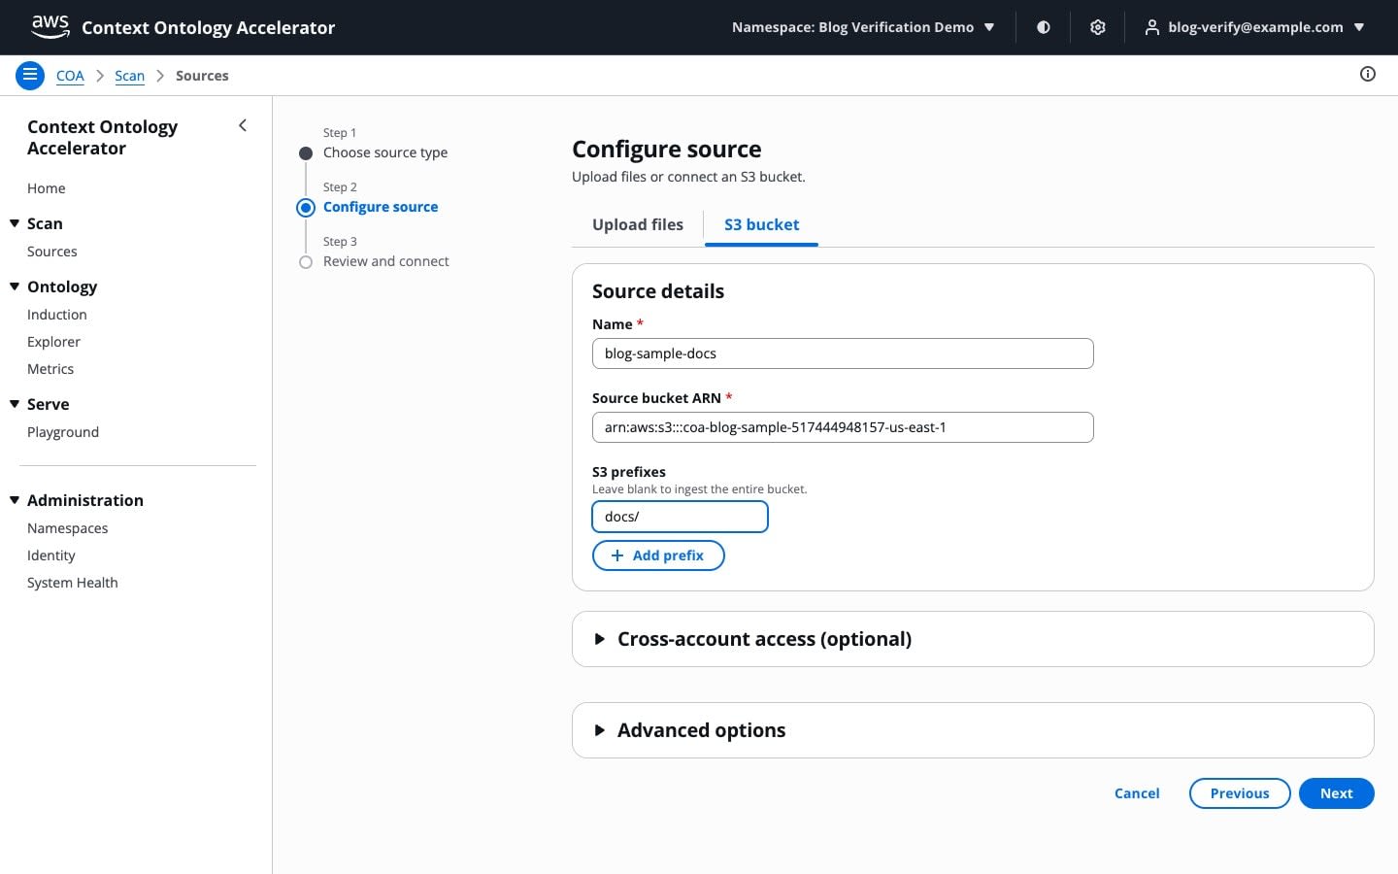
Task: Click the Cancel button
Action: [1137, 793]
